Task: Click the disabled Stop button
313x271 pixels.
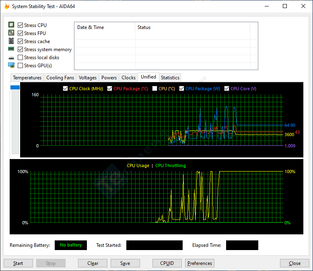Action: tap(51, 263)
